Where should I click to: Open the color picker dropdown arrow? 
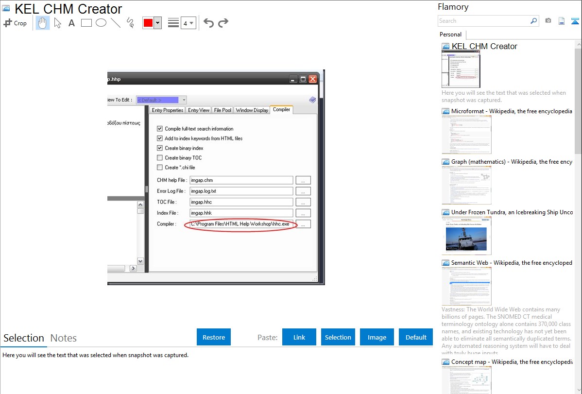pyautogui.click(x=157, y=23)
